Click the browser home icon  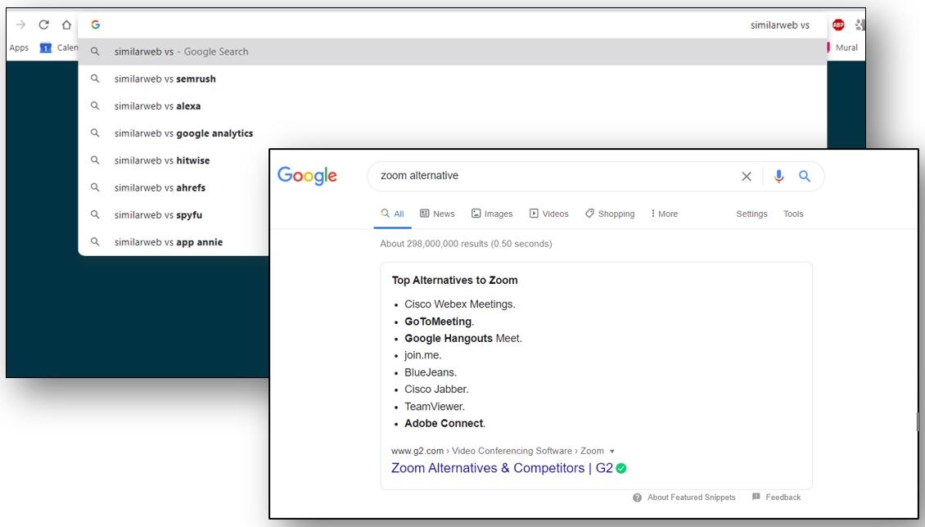click(x=66, y=25)
